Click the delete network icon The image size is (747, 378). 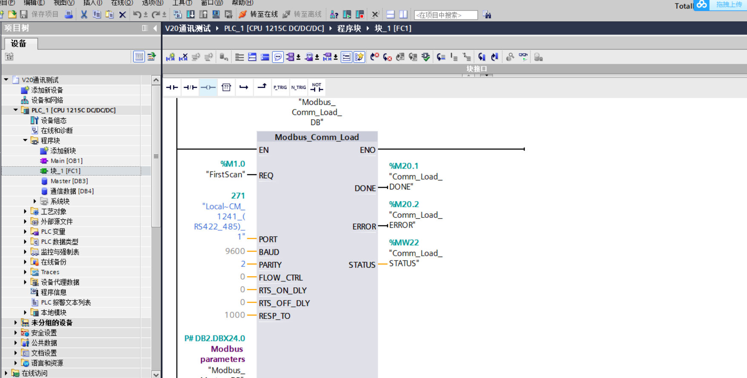pyautogui.click(x=183, y=57)
